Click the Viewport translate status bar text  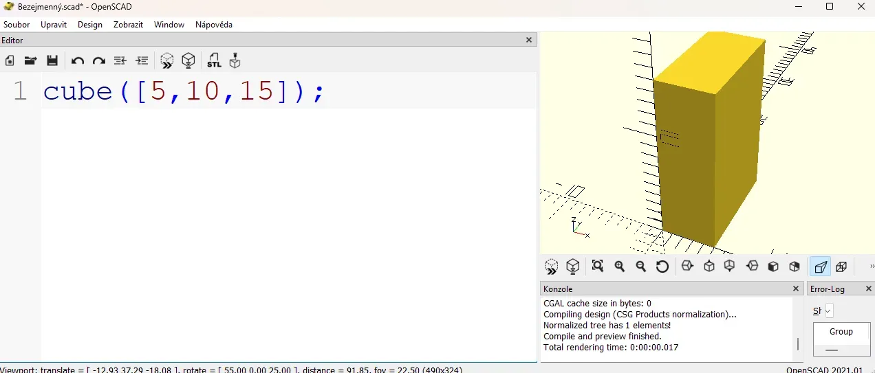[231, 370]
